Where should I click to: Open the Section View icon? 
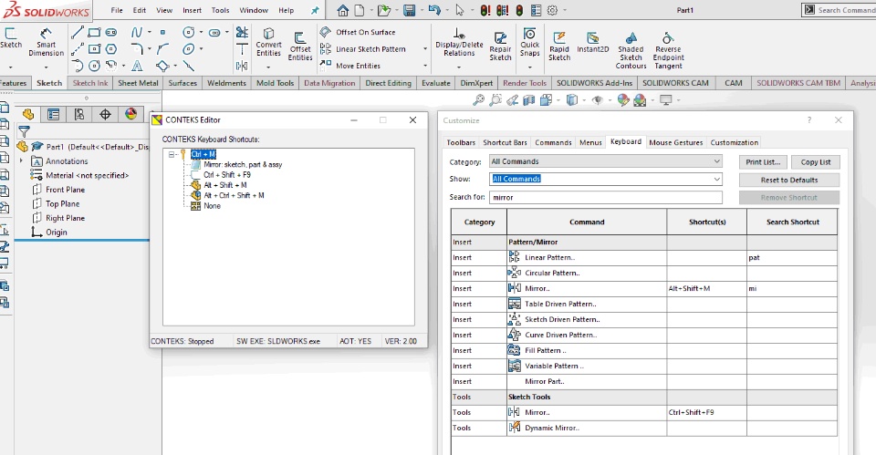point(529,100)
